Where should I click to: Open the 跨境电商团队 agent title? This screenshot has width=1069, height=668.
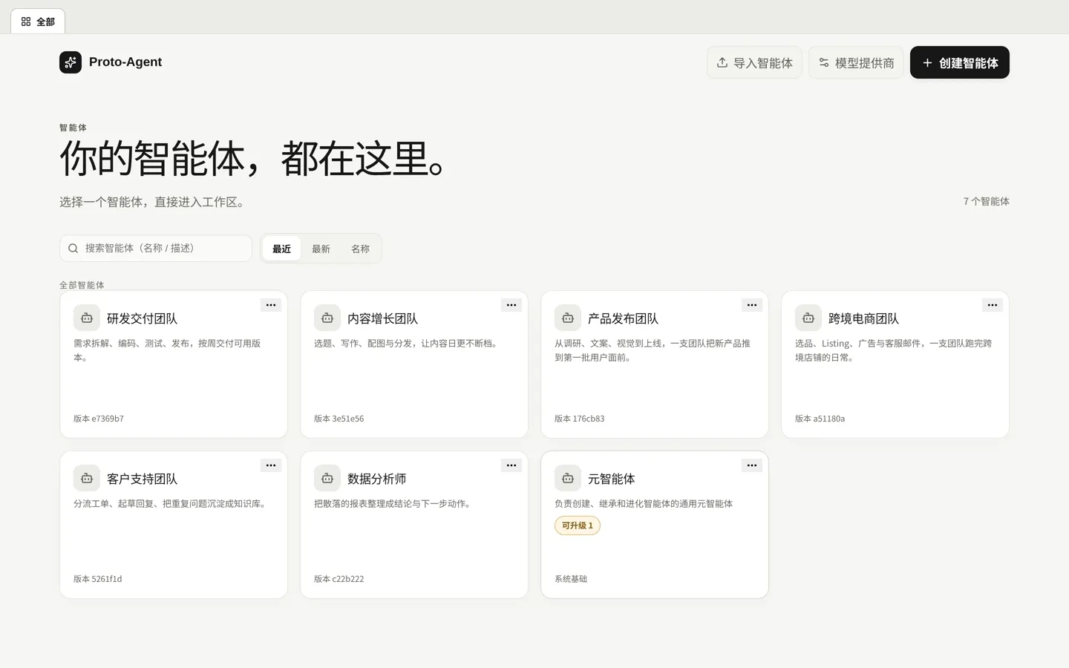863,318
